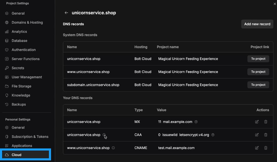
Task: Open the Cloud section in Personal Settings
Action: [16, 155]
